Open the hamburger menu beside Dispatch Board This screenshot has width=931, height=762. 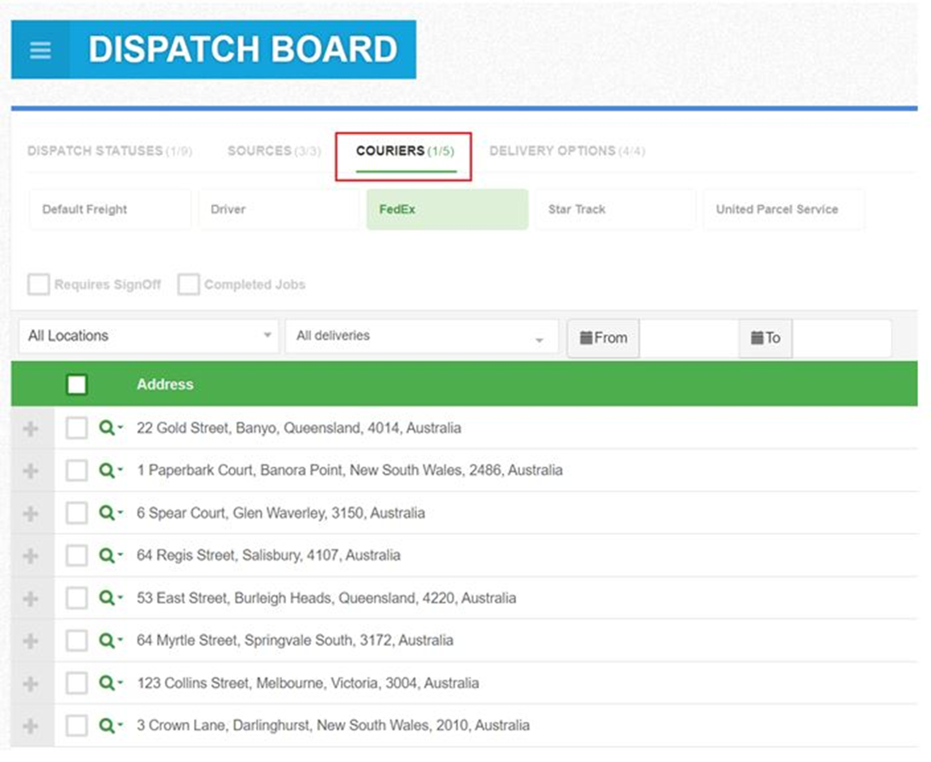(40, 50)
